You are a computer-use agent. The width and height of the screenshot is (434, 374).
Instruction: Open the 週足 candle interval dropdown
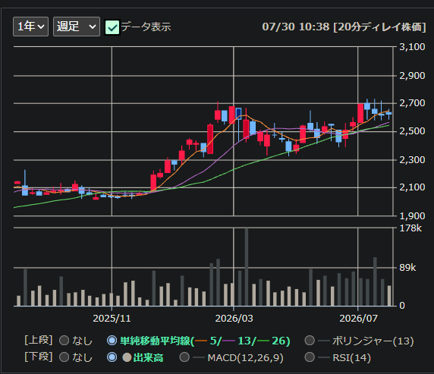click(x=77, y=27)
